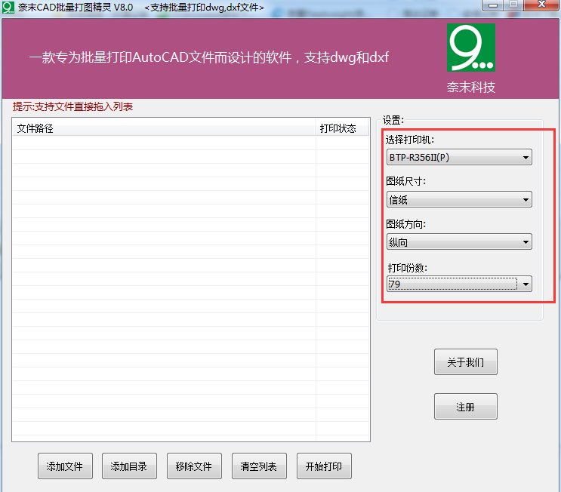Click the banner slogan about AutoCAD batch printing
The height and width of the screenshot is (492, 561).
208,57
